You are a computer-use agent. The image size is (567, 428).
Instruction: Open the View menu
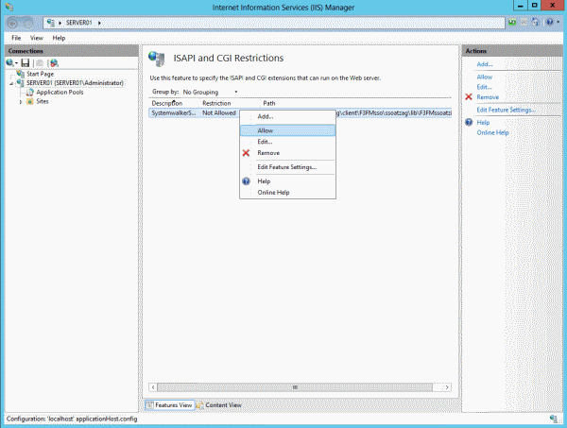tap(37, 38)
